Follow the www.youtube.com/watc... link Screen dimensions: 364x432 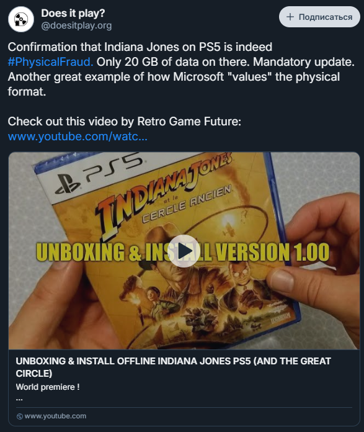click(x=78, y=137)
